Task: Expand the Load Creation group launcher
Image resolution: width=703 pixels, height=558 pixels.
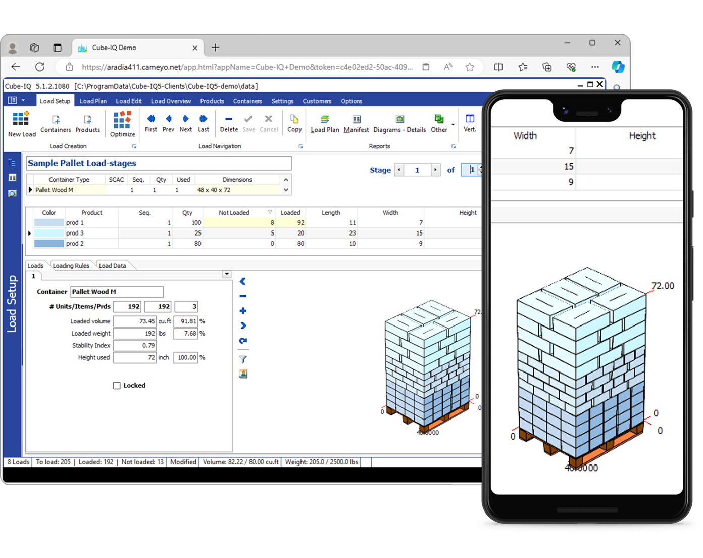Action: [x=134, y=146]
